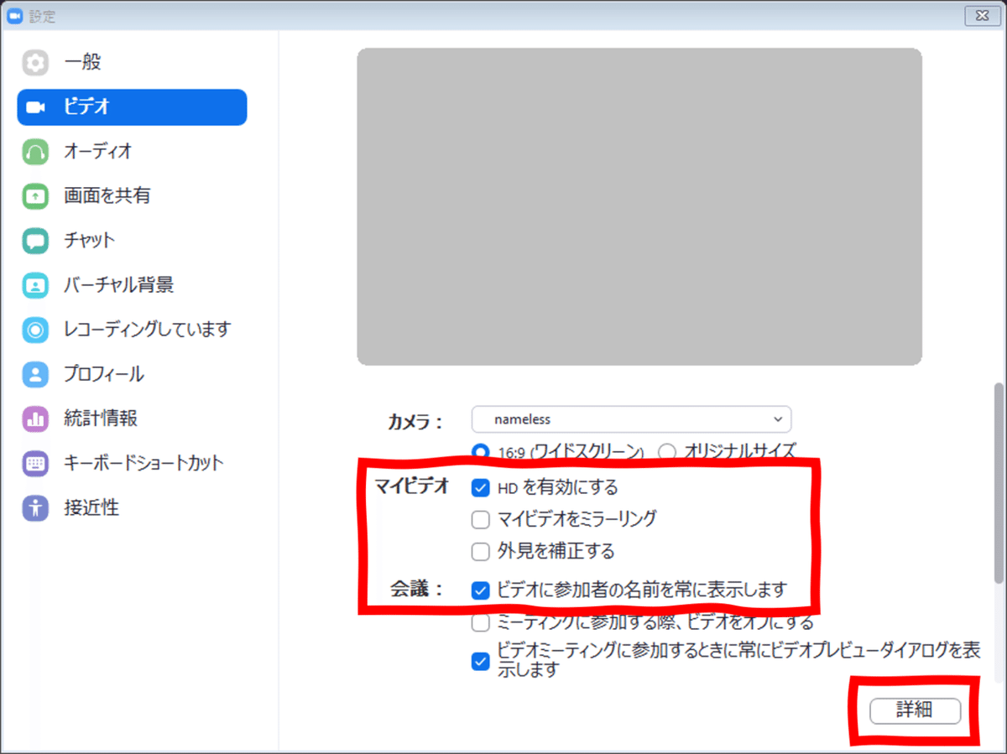Viewport: 1007px width, 754px height.
Task: Disable the HD を有効にする checkbox
Action: tap(480, 487)
